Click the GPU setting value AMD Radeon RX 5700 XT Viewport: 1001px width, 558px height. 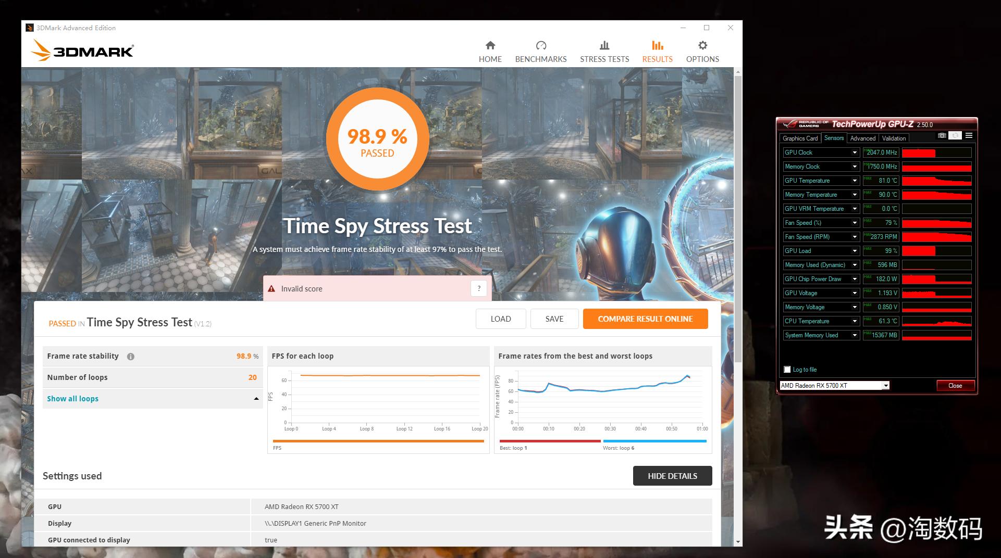click(302, 506)
